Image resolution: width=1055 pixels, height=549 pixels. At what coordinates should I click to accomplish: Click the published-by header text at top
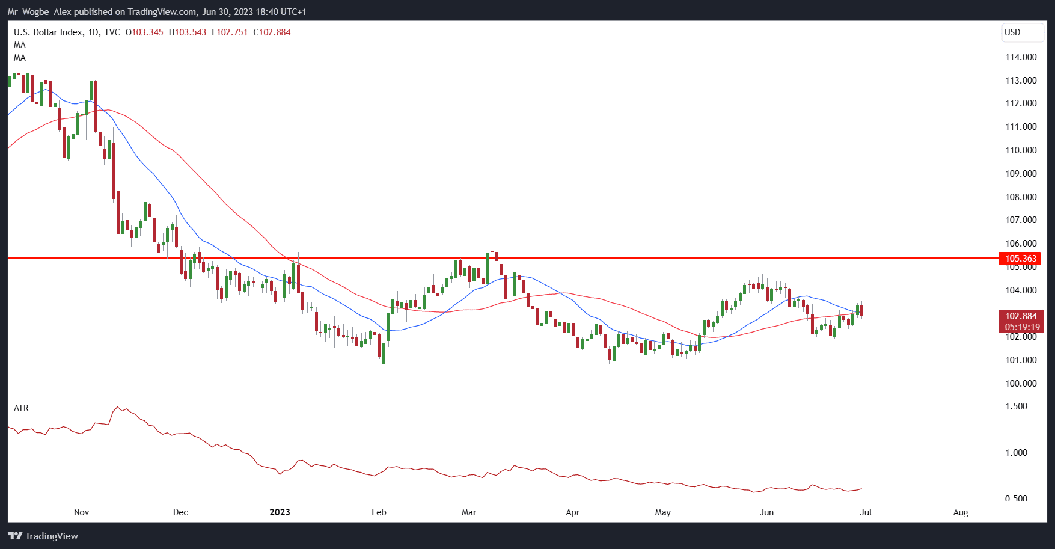157,12
